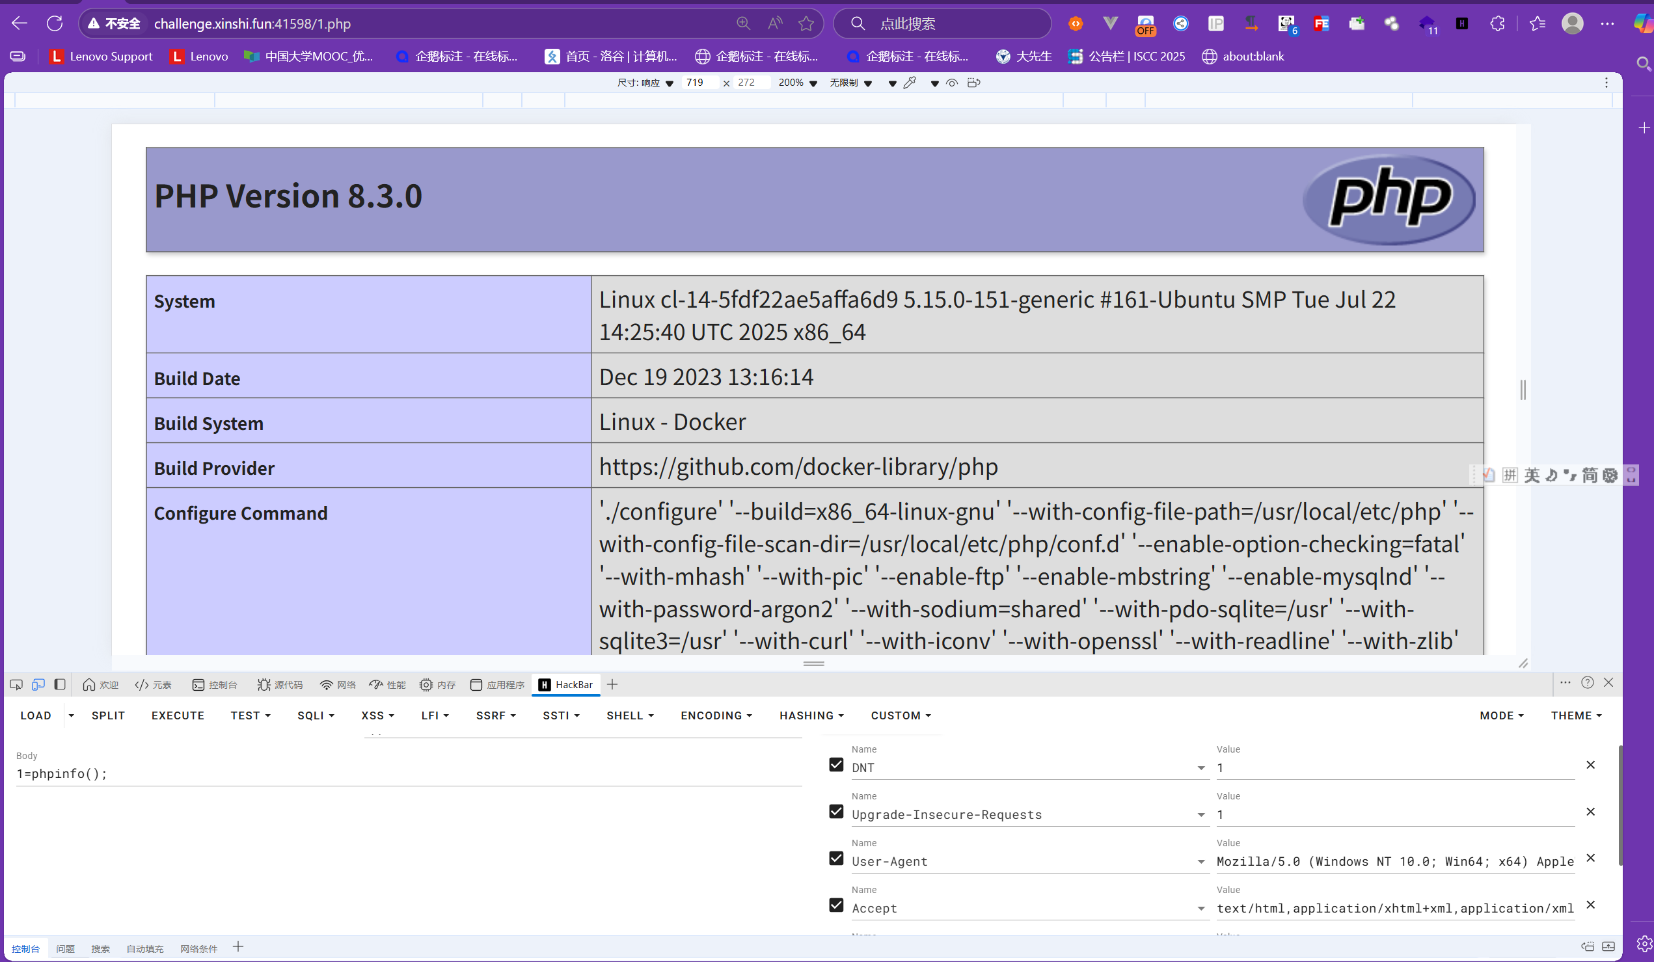
Task: Click the LOAD button in HackBar
Action: 35,715
